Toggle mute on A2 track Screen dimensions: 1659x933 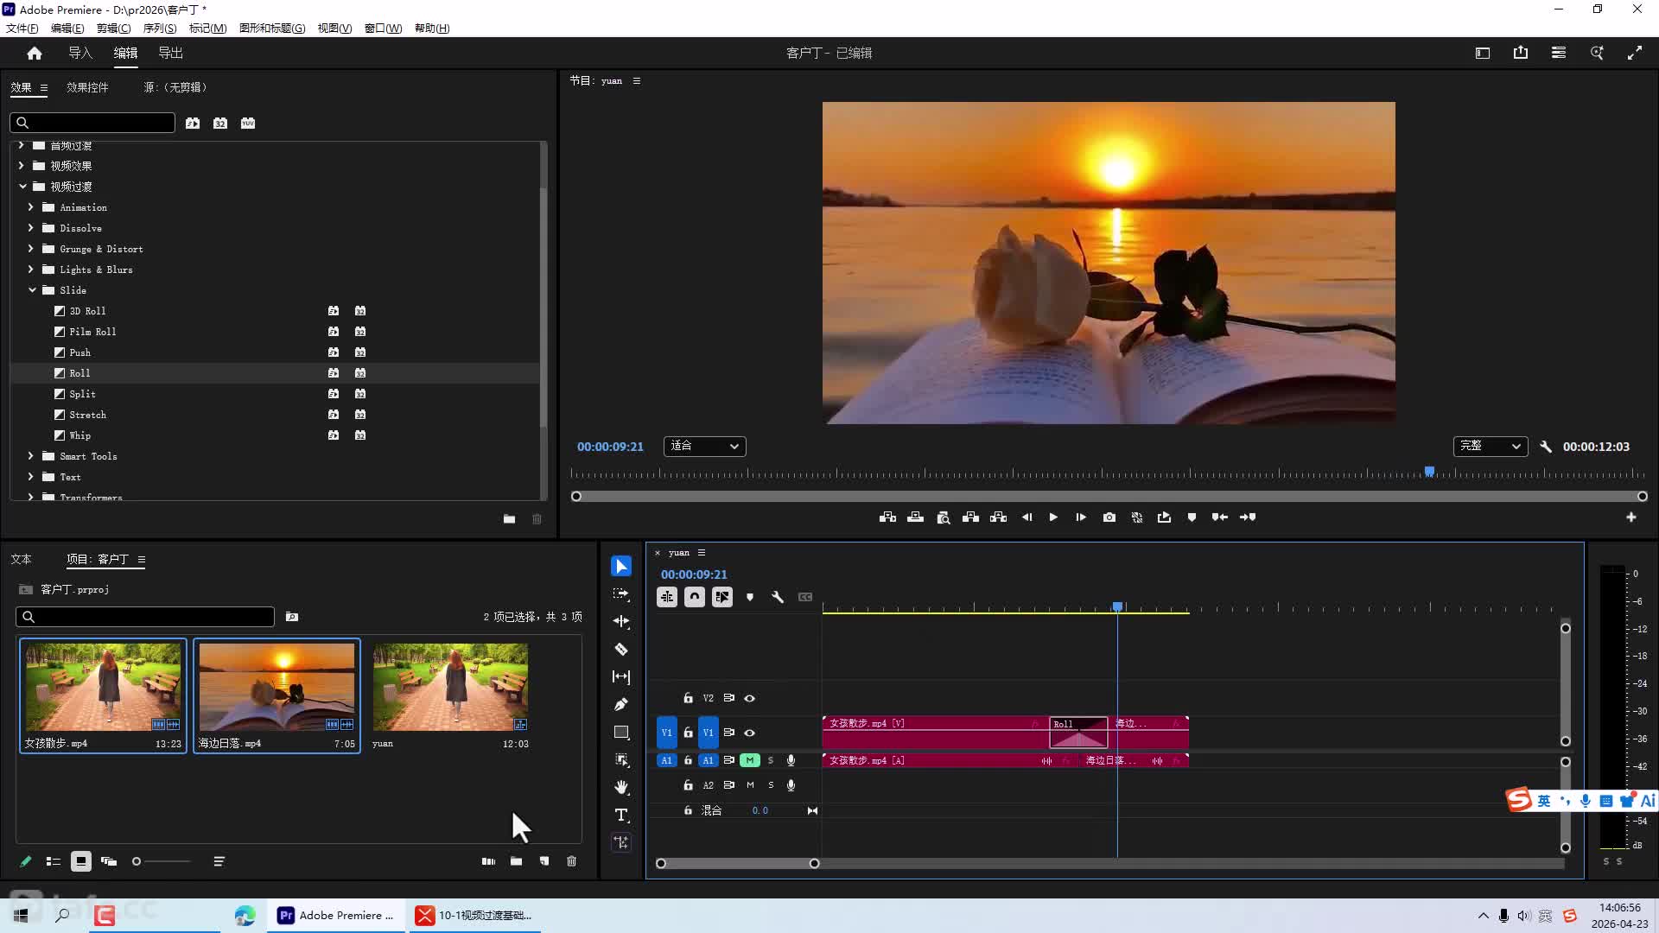click(x=750, y=785)
